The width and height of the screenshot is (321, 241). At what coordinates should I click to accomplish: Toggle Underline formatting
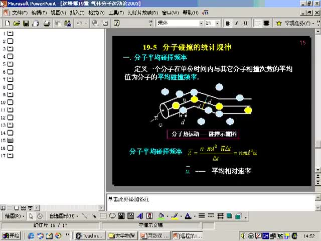click(x=246, y=24)
